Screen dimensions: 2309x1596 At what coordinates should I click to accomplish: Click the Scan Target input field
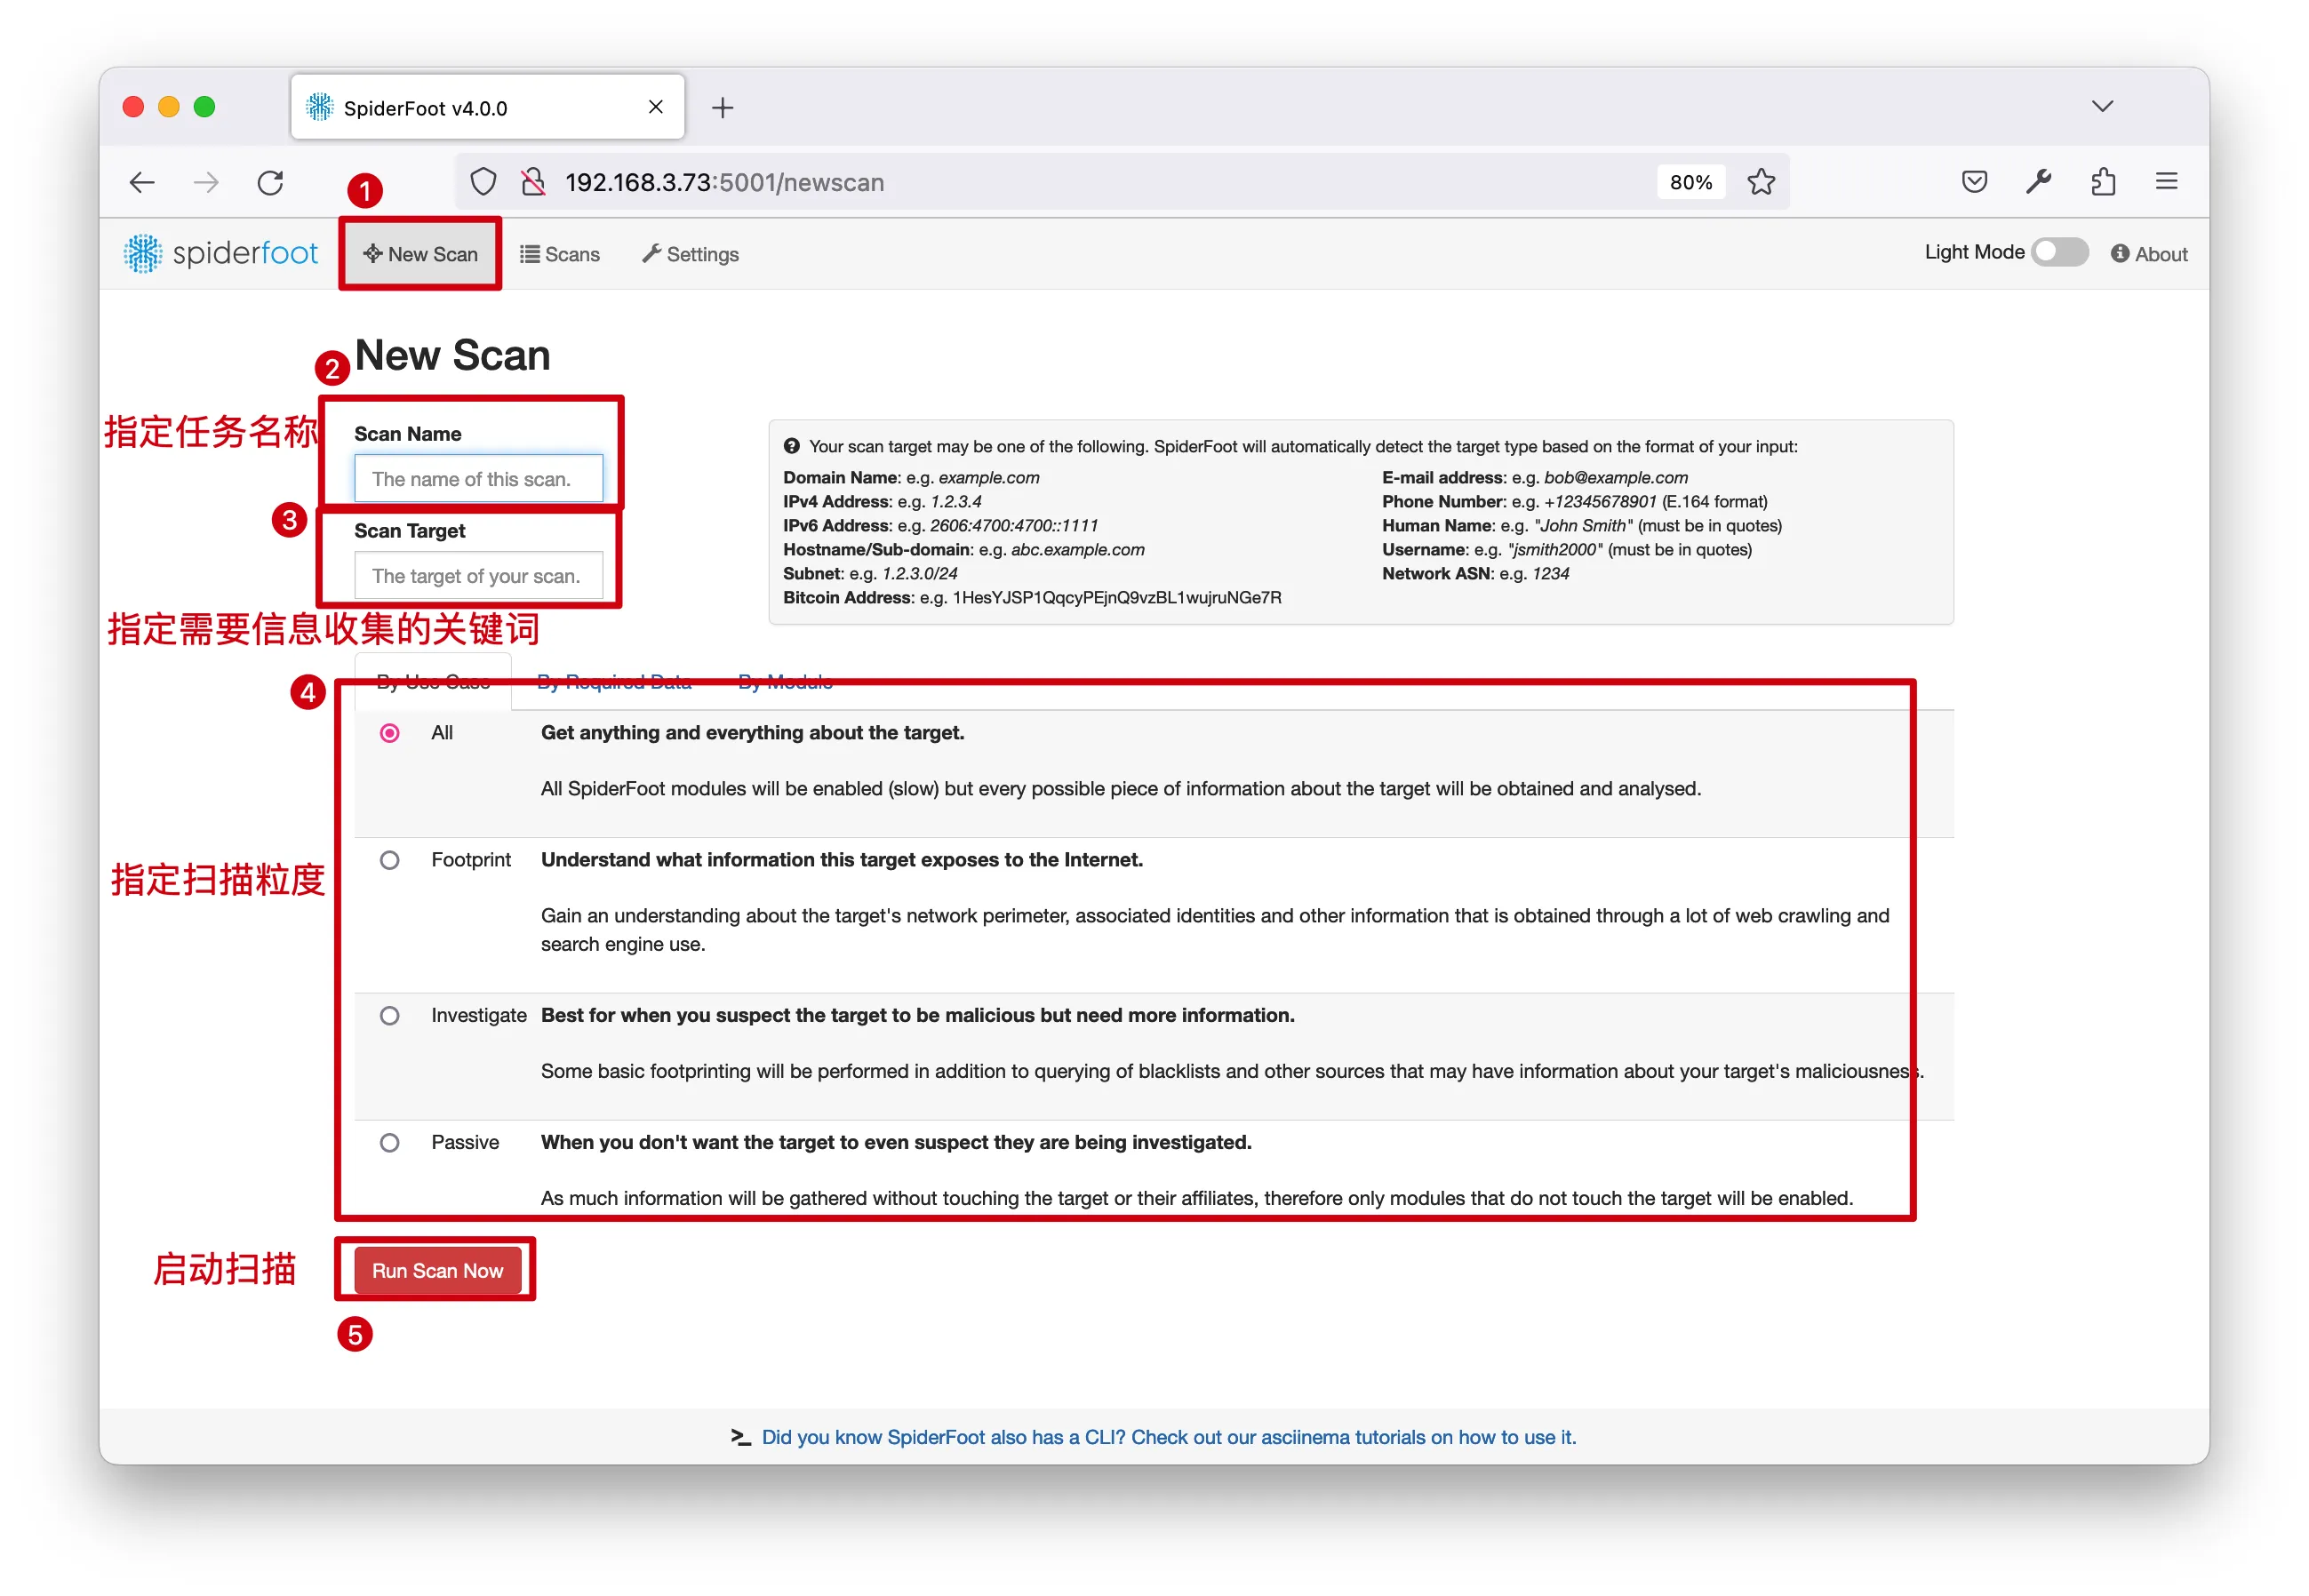click(x=478, y=576)
